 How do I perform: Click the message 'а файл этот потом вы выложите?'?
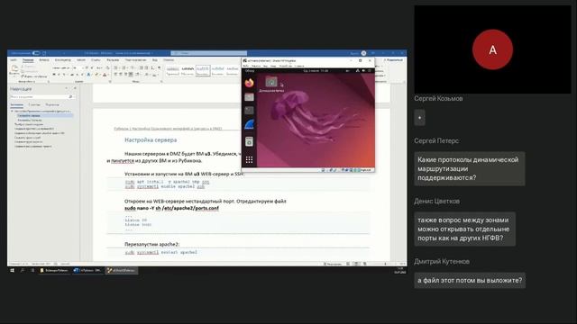[470, 280]
